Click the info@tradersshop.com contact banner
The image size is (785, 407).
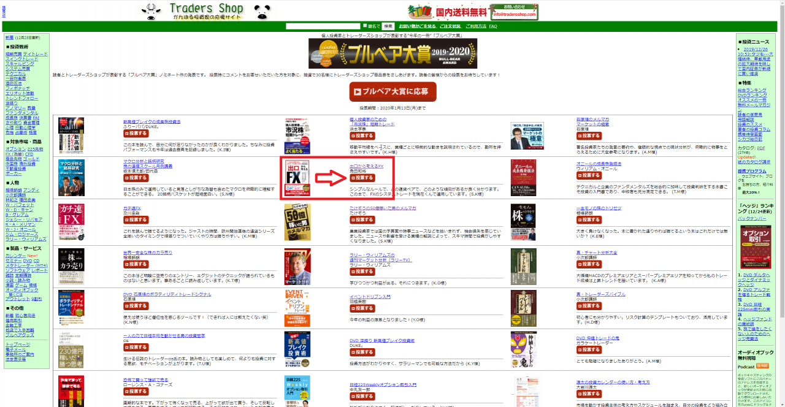[514, 12]
